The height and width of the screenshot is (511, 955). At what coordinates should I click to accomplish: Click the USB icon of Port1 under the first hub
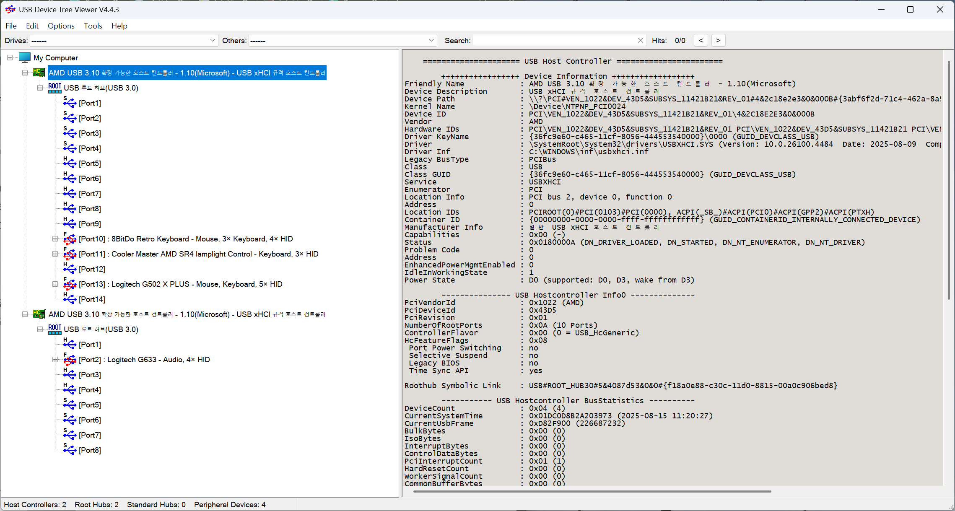[70, 102]
